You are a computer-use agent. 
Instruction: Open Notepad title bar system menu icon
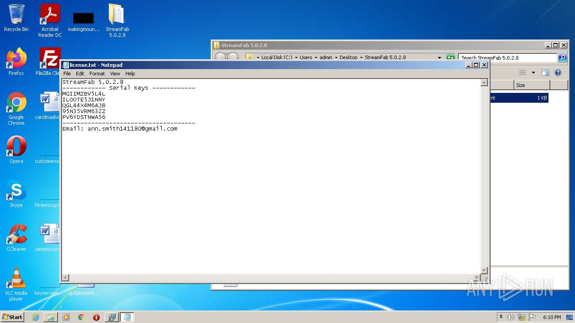click(x=66, y=65)
